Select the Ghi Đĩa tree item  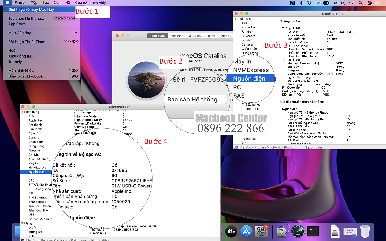tap(34, 155)
